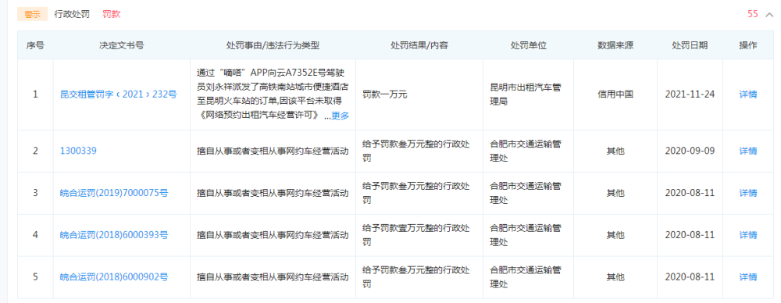Viewport: 781px width, 303px height.
Task: Click the red count number 55
Action: click(753, 14)
